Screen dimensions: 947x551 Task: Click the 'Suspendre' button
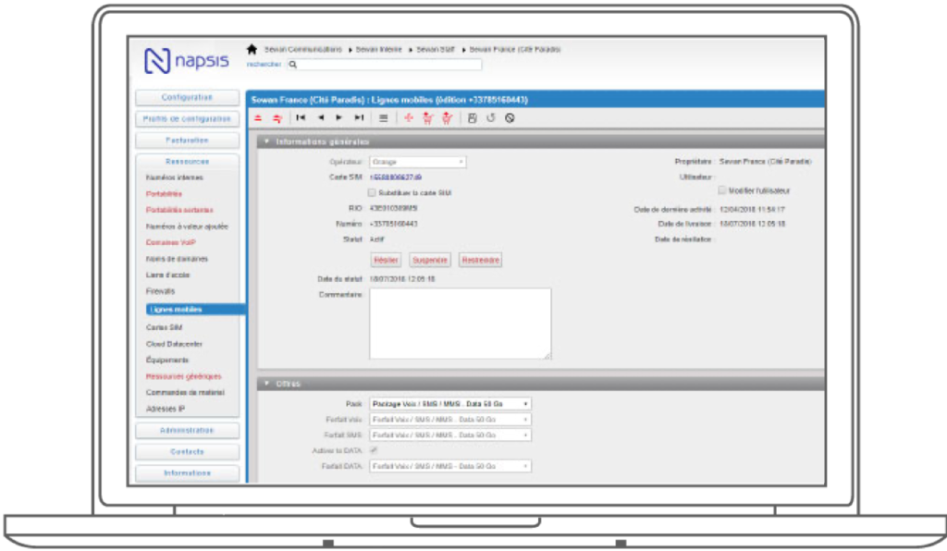click(430, 260)
